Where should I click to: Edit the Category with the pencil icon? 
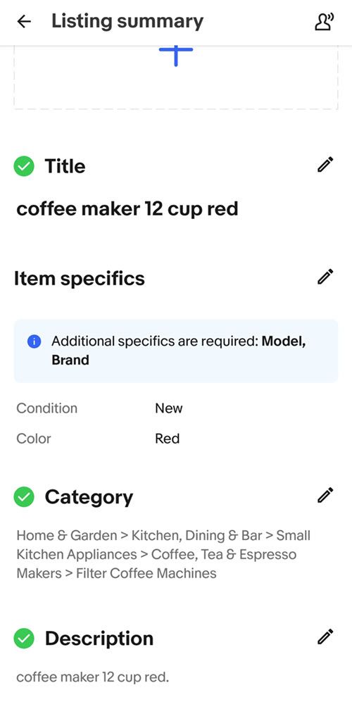(x=325, y=495)
